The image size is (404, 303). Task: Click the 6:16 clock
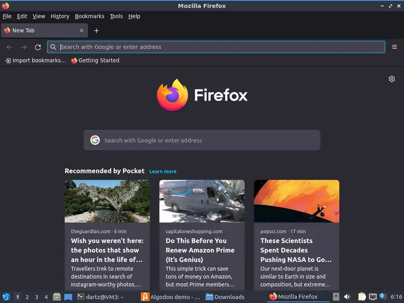point(396,297)
